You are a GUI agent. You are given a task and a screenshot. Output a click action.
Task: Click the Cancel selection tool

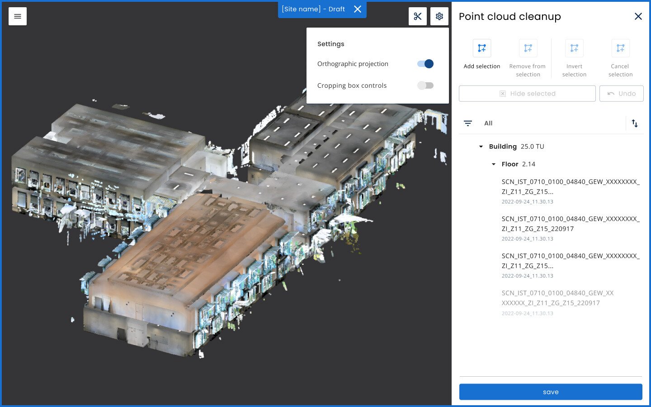tap(620, 48)
